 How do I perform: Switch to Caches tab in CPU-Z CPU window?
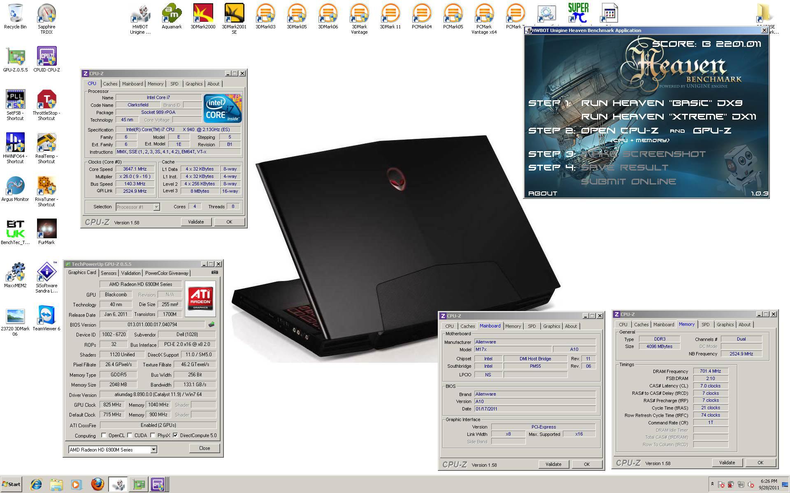[x=110, y=84]
